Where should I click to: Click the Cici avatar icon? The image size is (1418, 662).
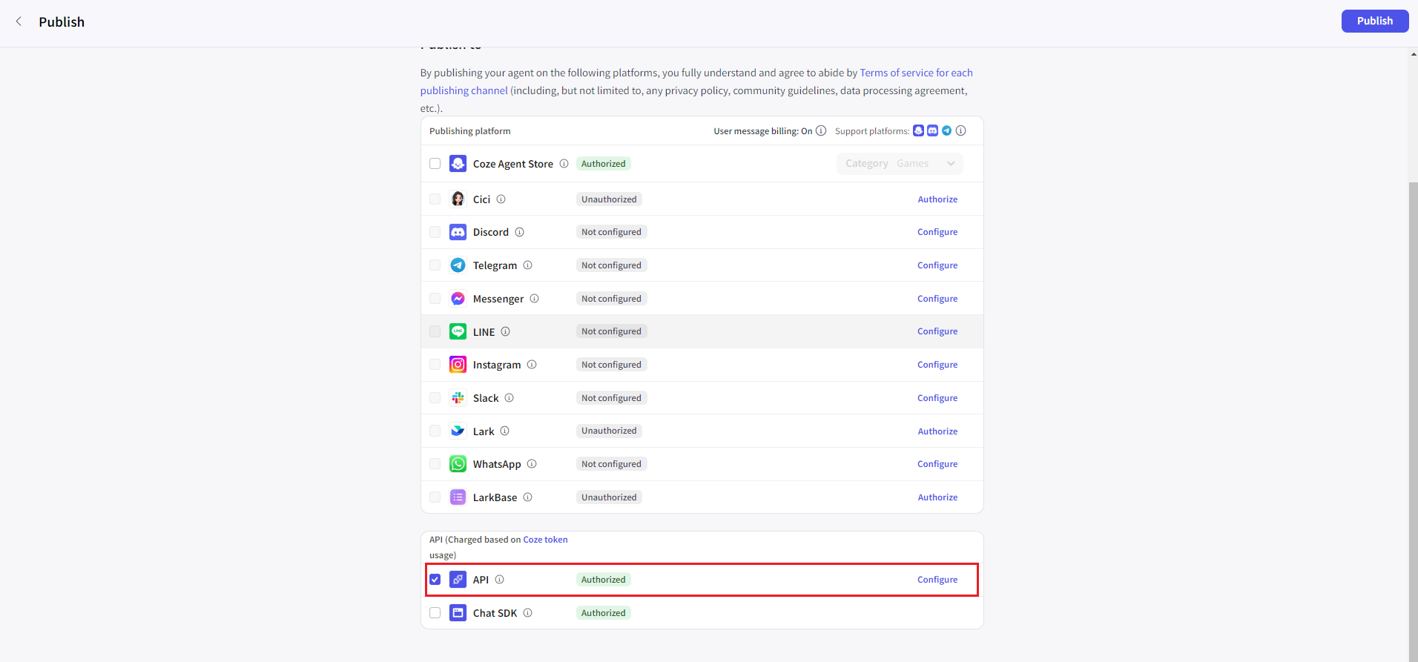coord(458,199)
